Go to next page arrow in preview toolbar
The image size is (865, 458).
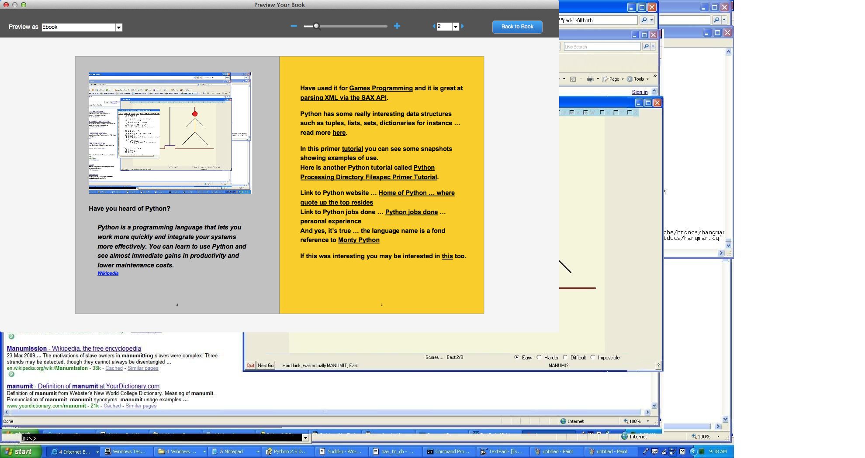463,27
